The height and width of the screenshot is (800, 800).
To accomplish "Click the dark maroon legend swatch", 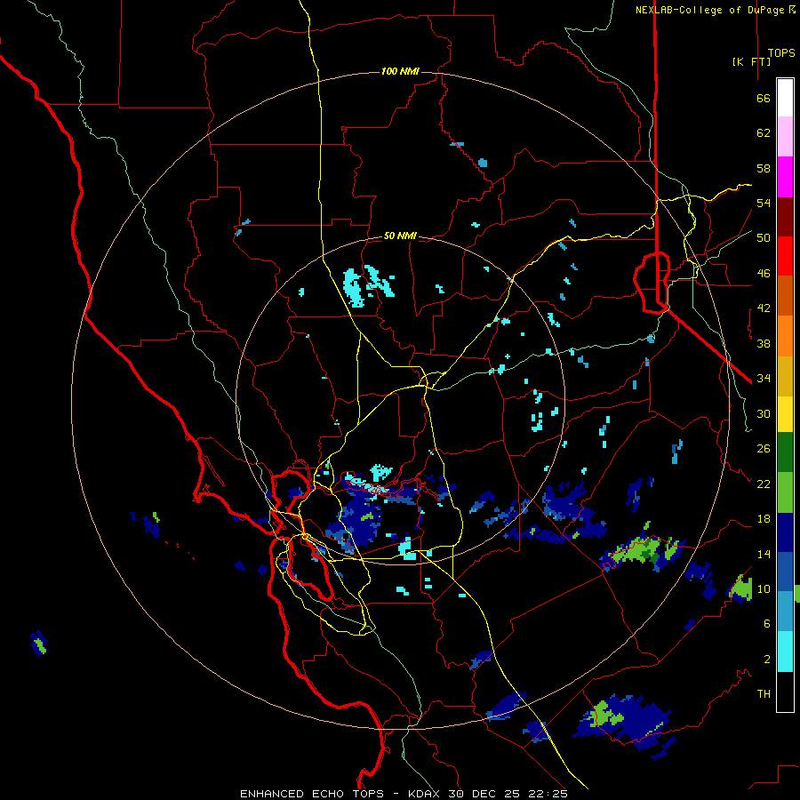I will click(x=785, y=217).
